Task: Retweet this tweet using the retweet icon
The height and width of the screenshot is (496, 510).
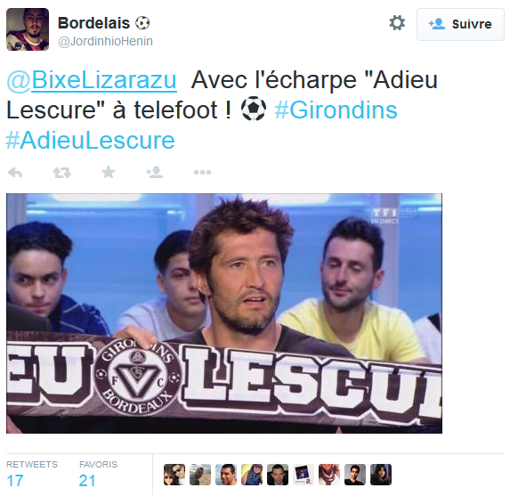Action: point(61,172)
